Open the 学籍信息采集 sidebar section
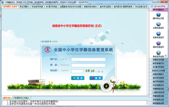The image size is (169, 107). point(158,96)
